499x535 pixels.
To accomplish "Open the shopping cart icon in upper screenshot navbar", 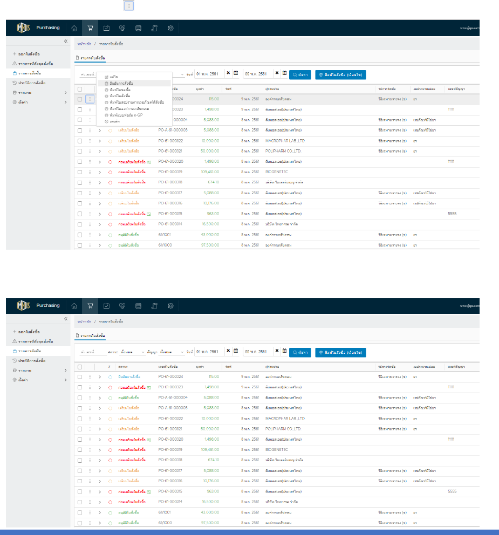I will (90, 29).
